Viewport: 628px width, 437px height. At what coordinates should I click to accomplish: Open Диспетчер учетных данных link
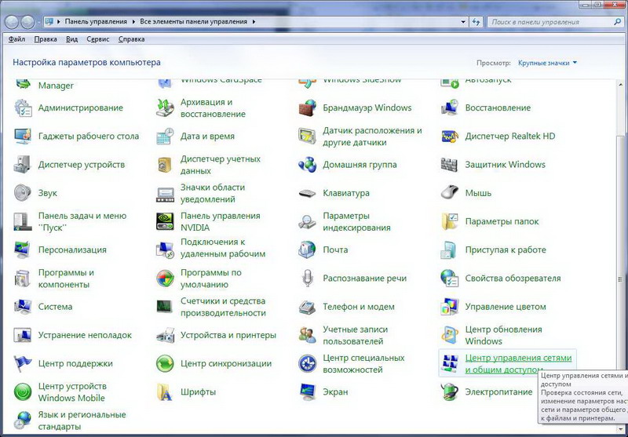click(x=221, y=165)
